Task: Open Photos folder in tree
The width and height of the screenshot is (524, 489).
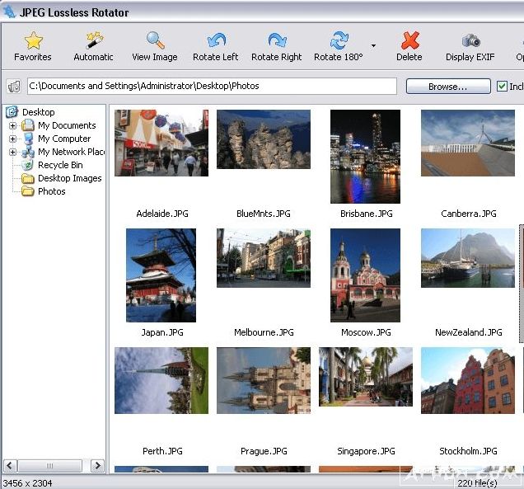Action: 51,191
